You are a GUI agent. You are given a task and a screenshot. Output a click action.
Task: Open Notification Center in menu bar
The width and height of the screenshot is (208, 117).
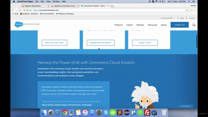(193, 1)
